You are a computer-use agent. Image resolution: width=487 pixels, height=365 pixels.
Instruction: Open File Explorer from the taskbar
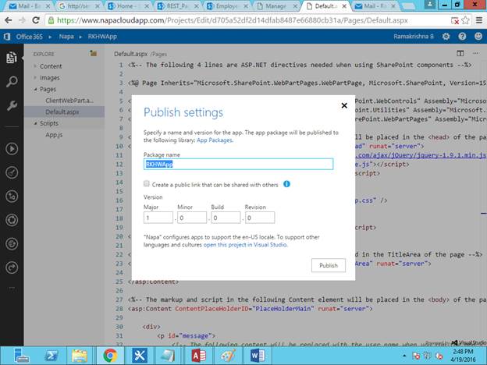(80, 356)
